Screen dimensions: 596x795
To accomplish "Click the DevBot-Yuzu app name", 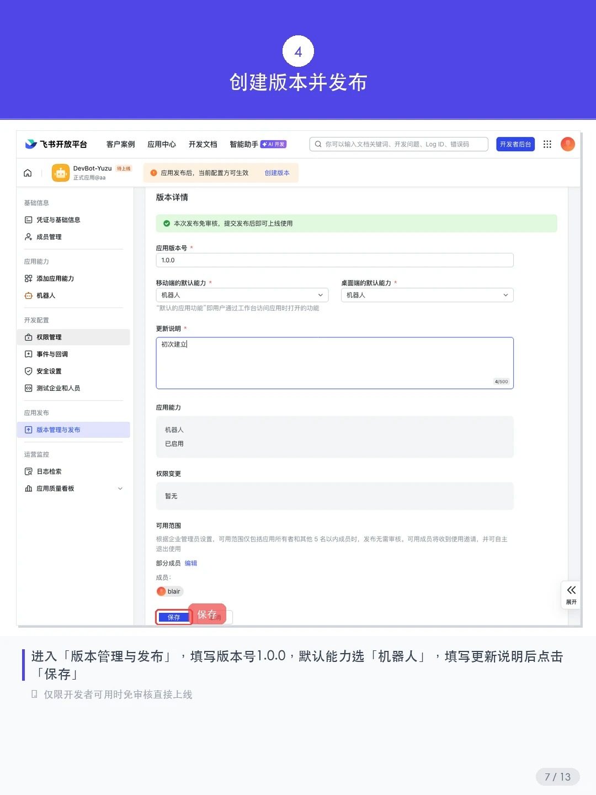I will pyautogui.click(x=92, y=168).
